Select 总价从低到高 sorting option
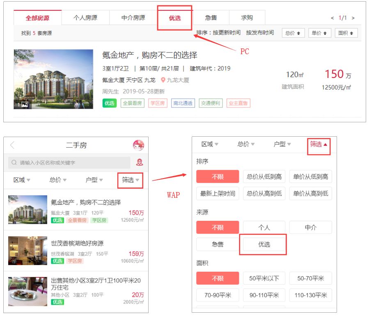 click(x=264, y=176)
